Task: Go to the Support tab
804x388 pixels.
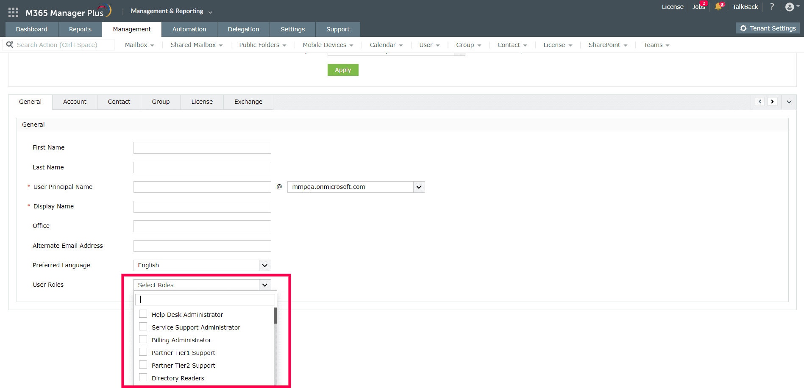Action: pyautogui.click(x=338, y=29)
